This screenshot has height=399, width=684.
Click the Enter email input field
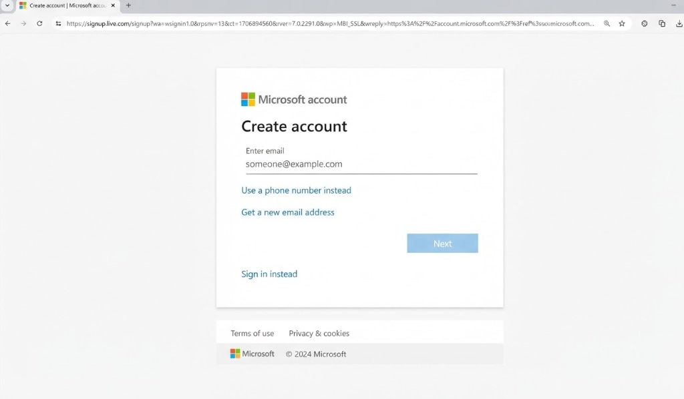(x=361, y=164)
